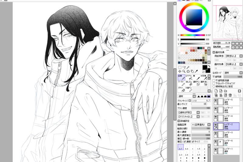The height and width of the screenshot is (162, 243).
Task: Select the eyedropper color picker tool
Action: click(x=196, y=71)
